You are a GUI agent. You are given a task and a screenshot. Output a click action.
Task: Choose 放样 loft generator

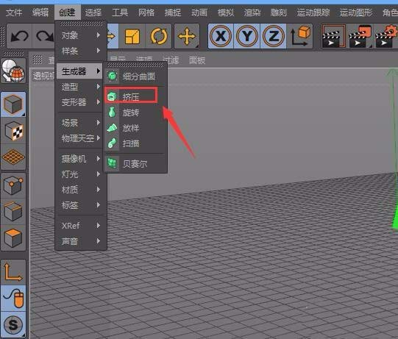(x=135, y=128)
